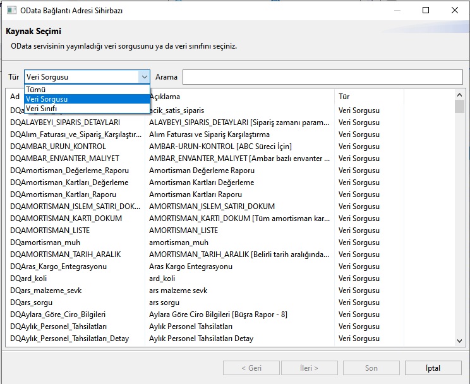This screenshot has width=470, height=384.
Task: Choose Veri Sınıfı option
Action: pos(87,108)
